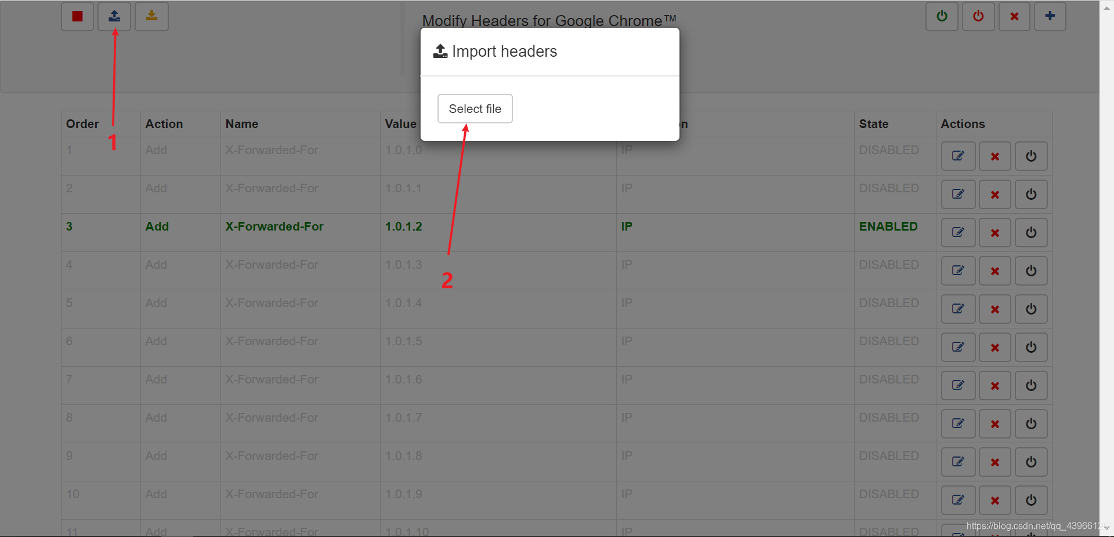1114x537 pixels.
Task: Add a new header with plus icon
Action: click(1050, 16)
